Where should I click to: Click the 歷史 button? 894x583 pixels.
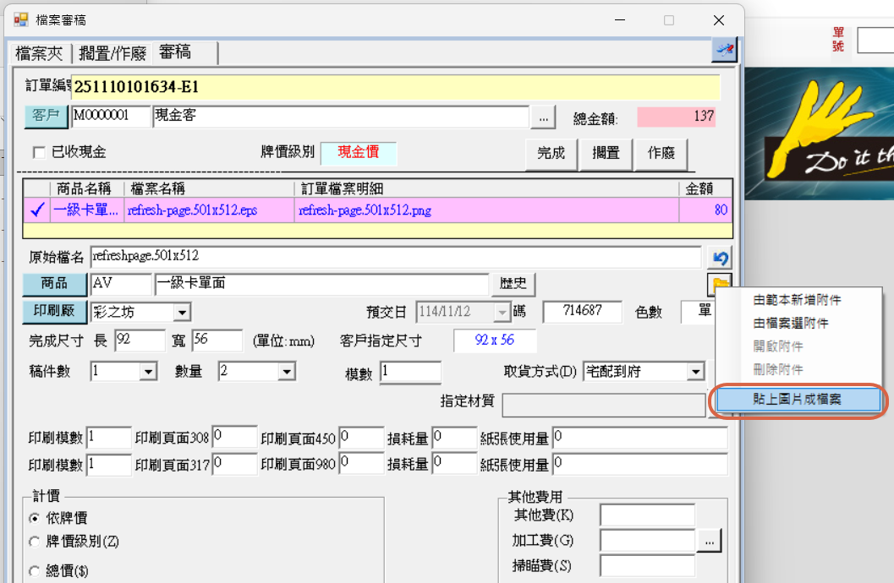click(514, 284)
